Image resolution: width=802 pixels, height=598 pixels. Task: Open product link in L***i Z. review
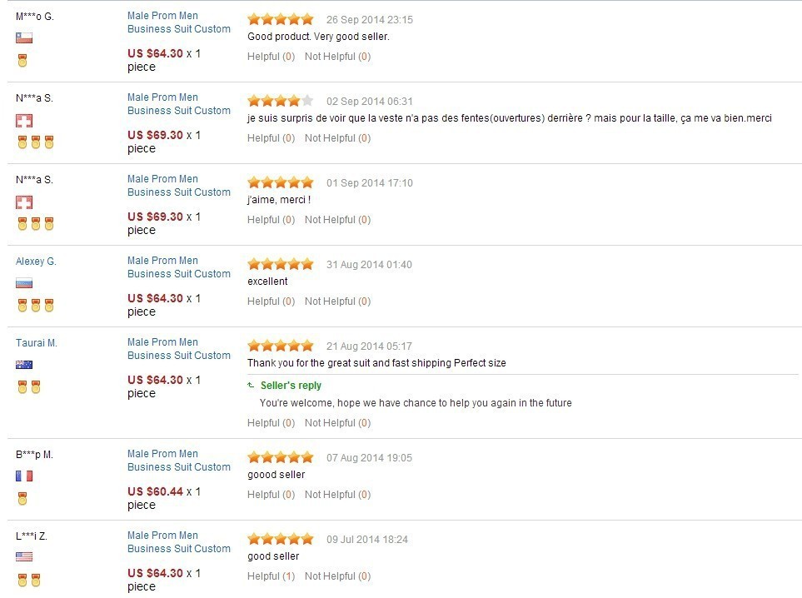tap(178, 542)
